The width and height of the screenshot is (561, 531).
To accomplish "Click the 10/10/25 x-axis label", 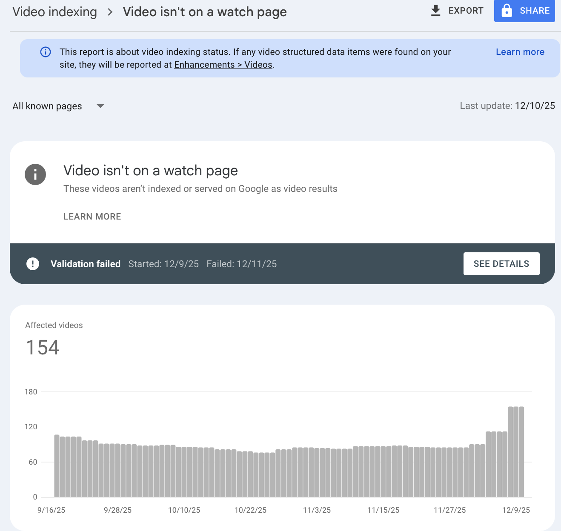I will click(x=184, y=510).
